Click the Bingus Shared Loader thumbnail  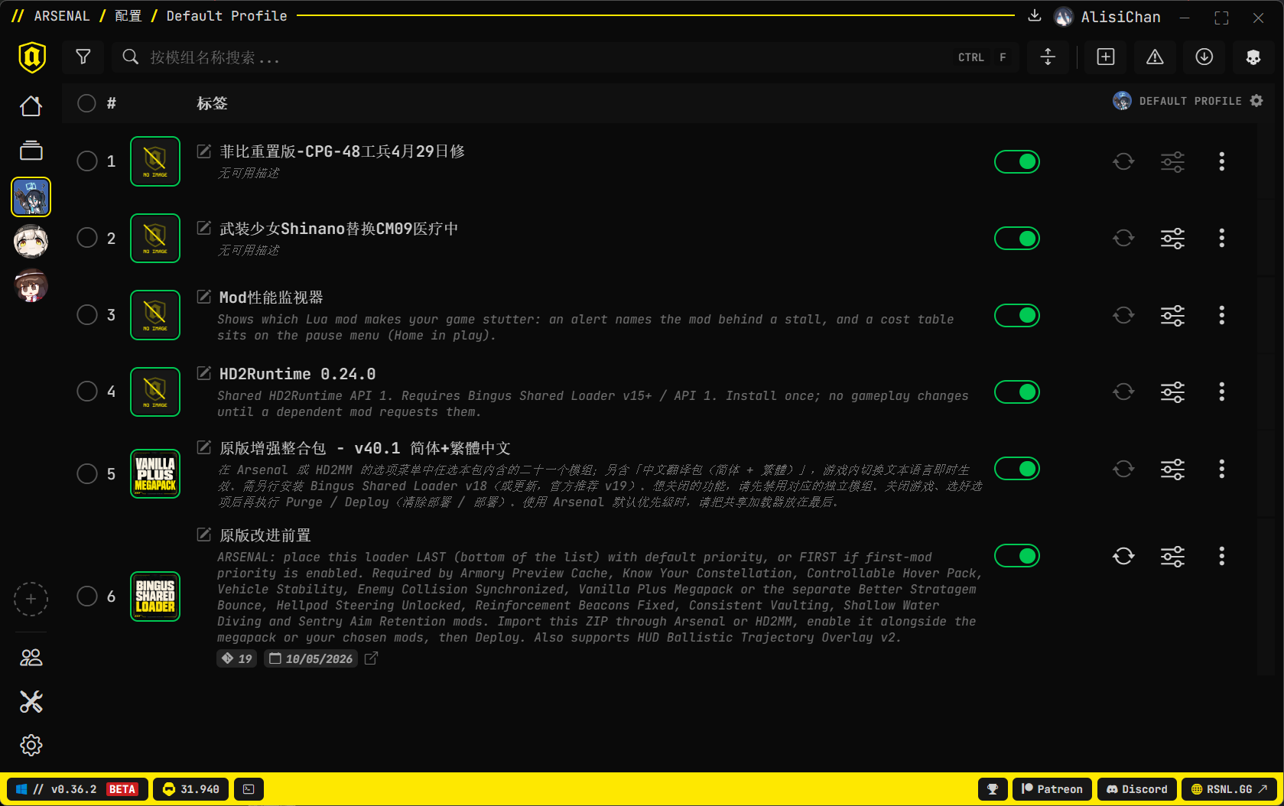(155, 596)
